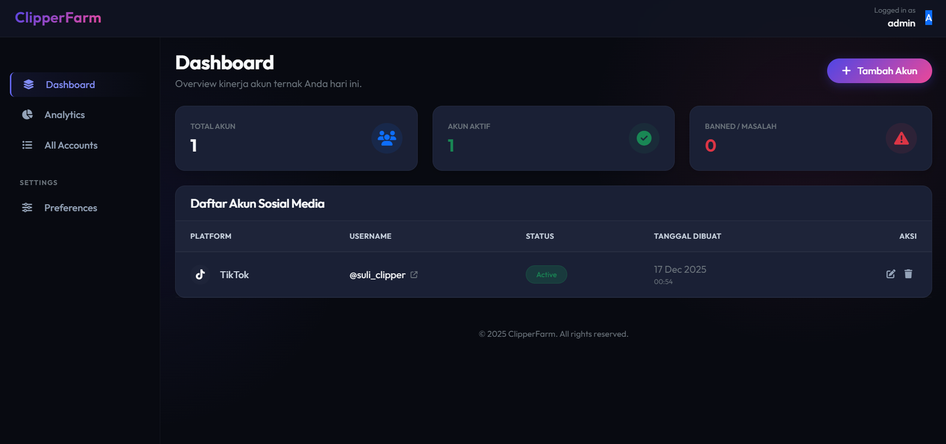Click the All Accounts list icon
Screen dimensions: 946x444
pyautogui.click(x=27, y=145)
